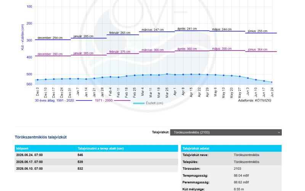The height and width of the screenshot is (191, 305).
Task: Click the Törzsszám value 2103
Action: coord(237,169)
